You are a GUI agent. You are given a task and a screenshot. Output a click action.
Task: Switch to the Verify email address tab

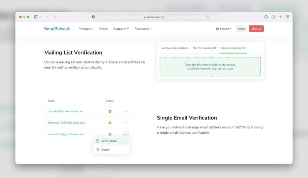(175, 48)
